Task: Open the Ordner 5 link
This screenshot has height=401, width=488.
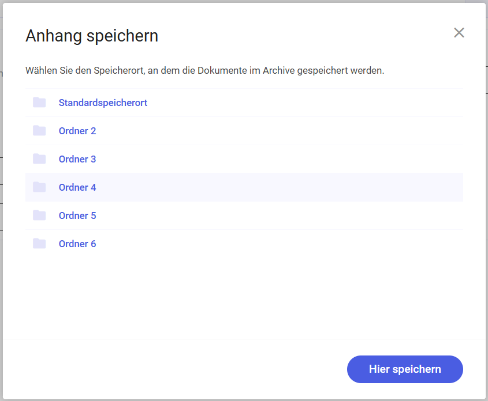Action: (77, 215)
